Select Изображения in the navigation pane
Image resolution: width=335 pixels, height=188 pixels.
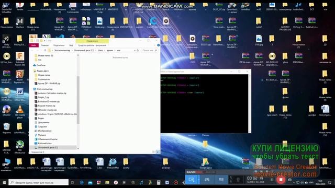coord(43,131)
